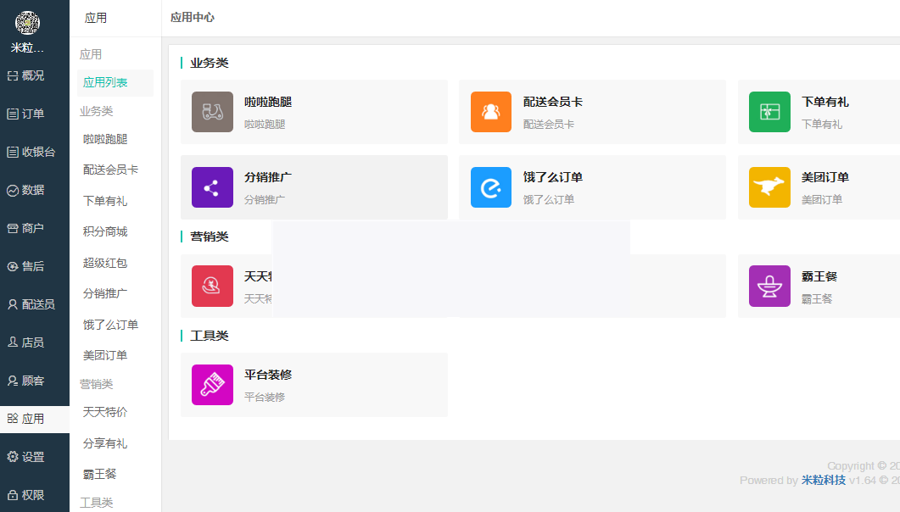Open the purple 霸王餐 icon

(769, 286)
